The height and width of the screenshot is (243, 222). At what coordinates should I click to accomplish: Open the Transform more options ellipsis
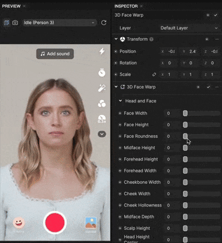(217, 39)
